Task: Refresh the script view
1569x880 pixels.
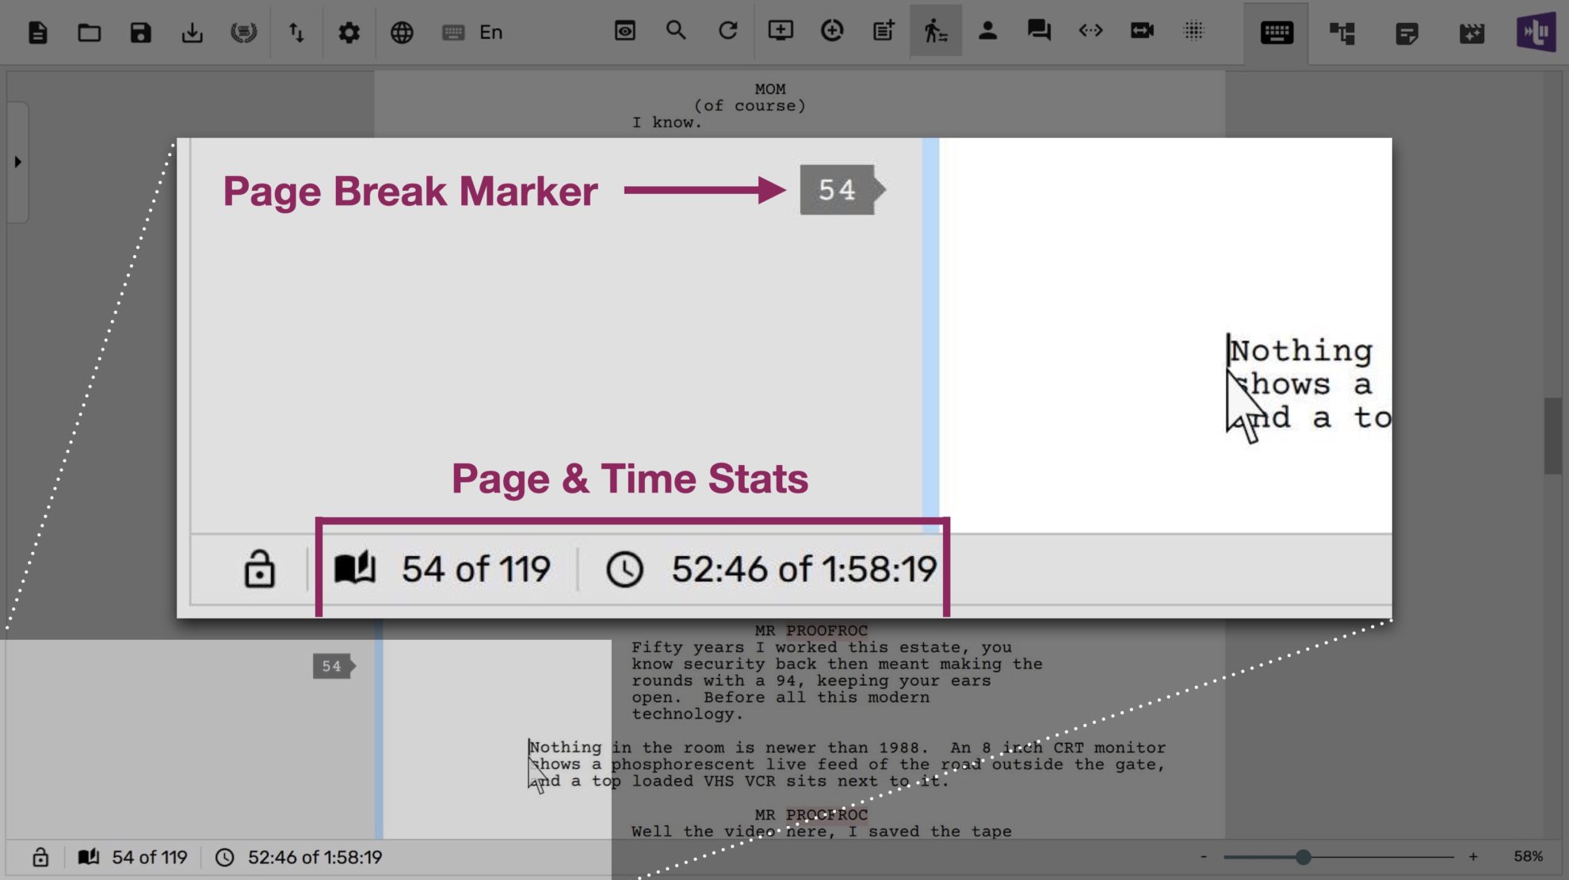Action: click(x=727, y=32)
